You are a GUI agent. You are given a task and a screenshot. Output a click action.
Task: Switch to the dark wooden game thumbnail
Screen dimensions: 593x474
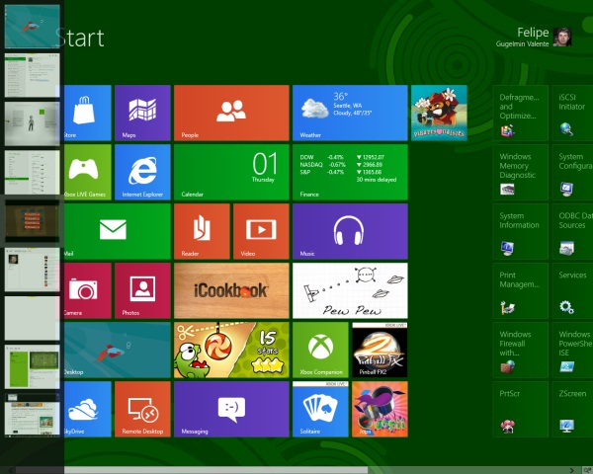33,221
